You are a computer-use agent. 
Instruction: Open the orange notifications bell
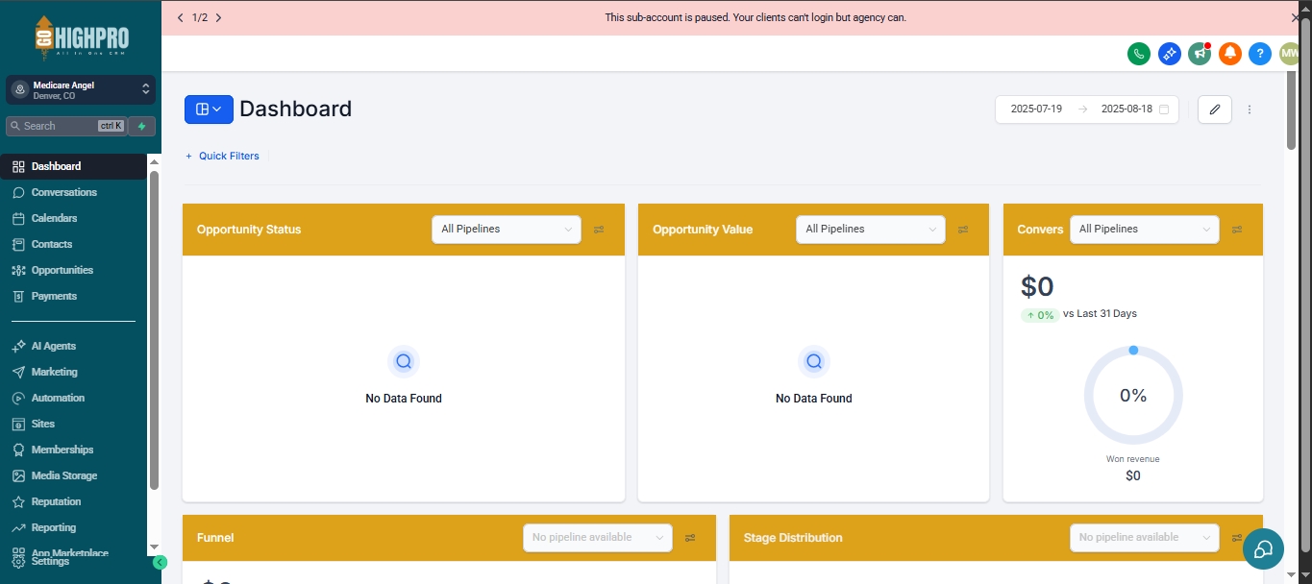(1230, 54)
